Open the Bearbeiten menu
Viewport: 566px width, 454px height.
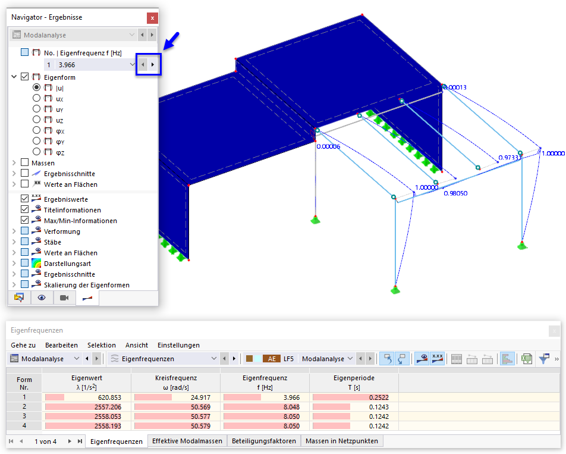(x=61, y=345)
